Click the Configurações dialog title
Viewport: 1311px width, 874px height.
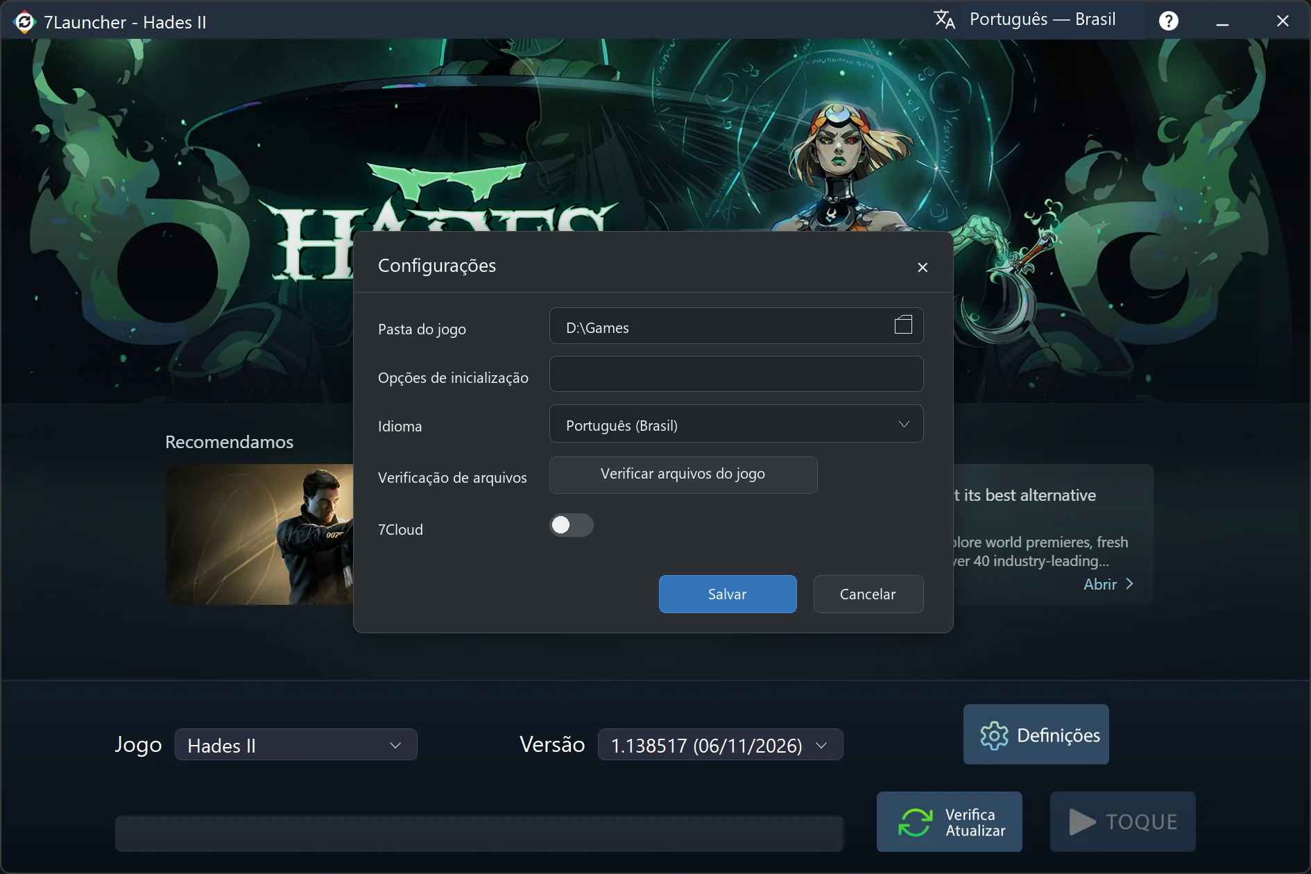click(437, 266)
